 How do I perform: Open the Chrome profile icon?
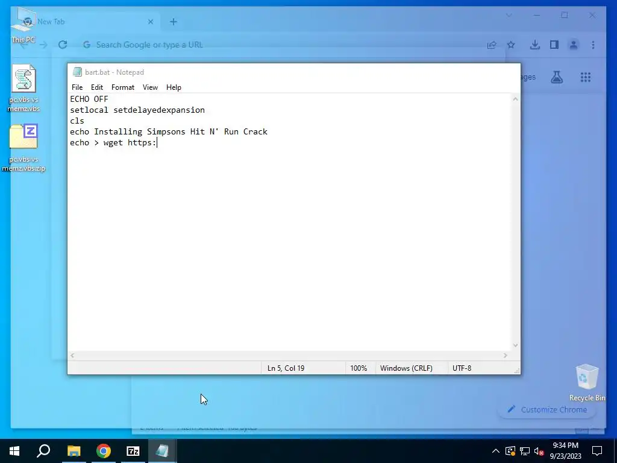[574, 45]
